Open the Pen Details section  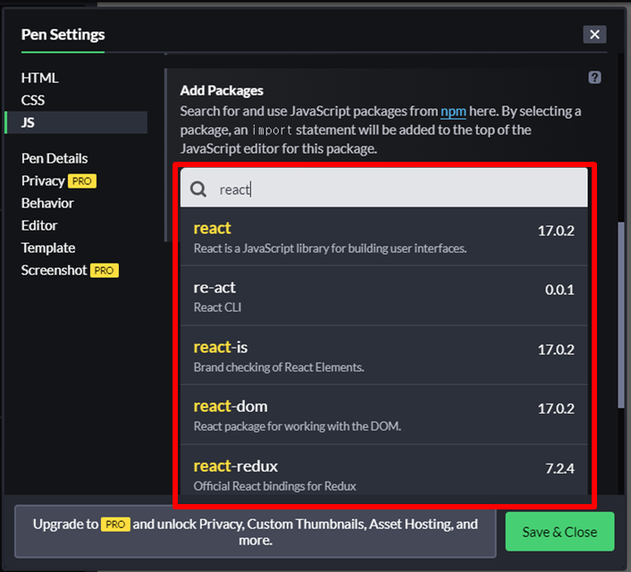point(55,158)
